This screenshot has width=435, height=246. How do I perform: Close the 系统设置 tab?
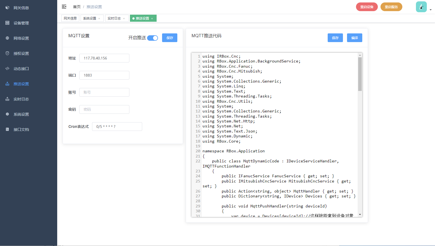click(x=99, y=19)
